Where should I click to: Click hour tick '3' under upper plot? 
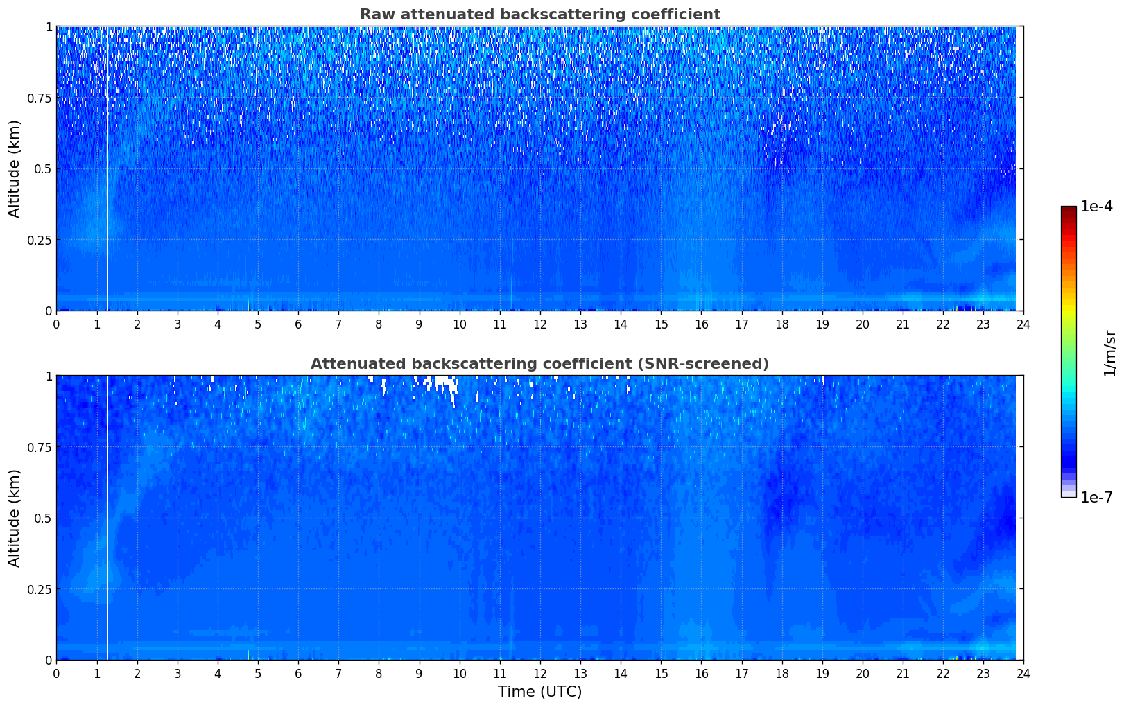(178, 324)
